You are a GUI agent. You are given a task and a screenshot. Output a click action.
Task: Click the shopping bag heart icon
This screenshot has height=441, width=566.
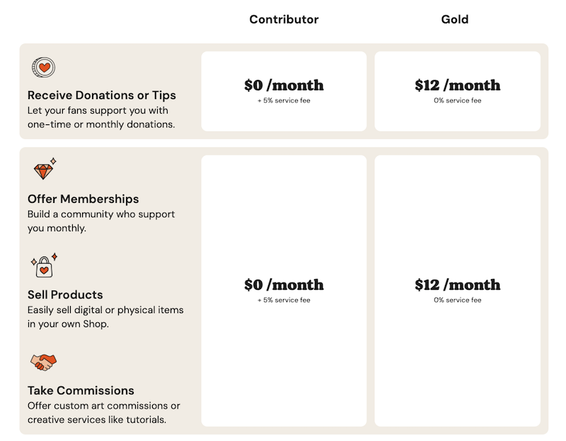pyautogui.click(x=44, y=266)
